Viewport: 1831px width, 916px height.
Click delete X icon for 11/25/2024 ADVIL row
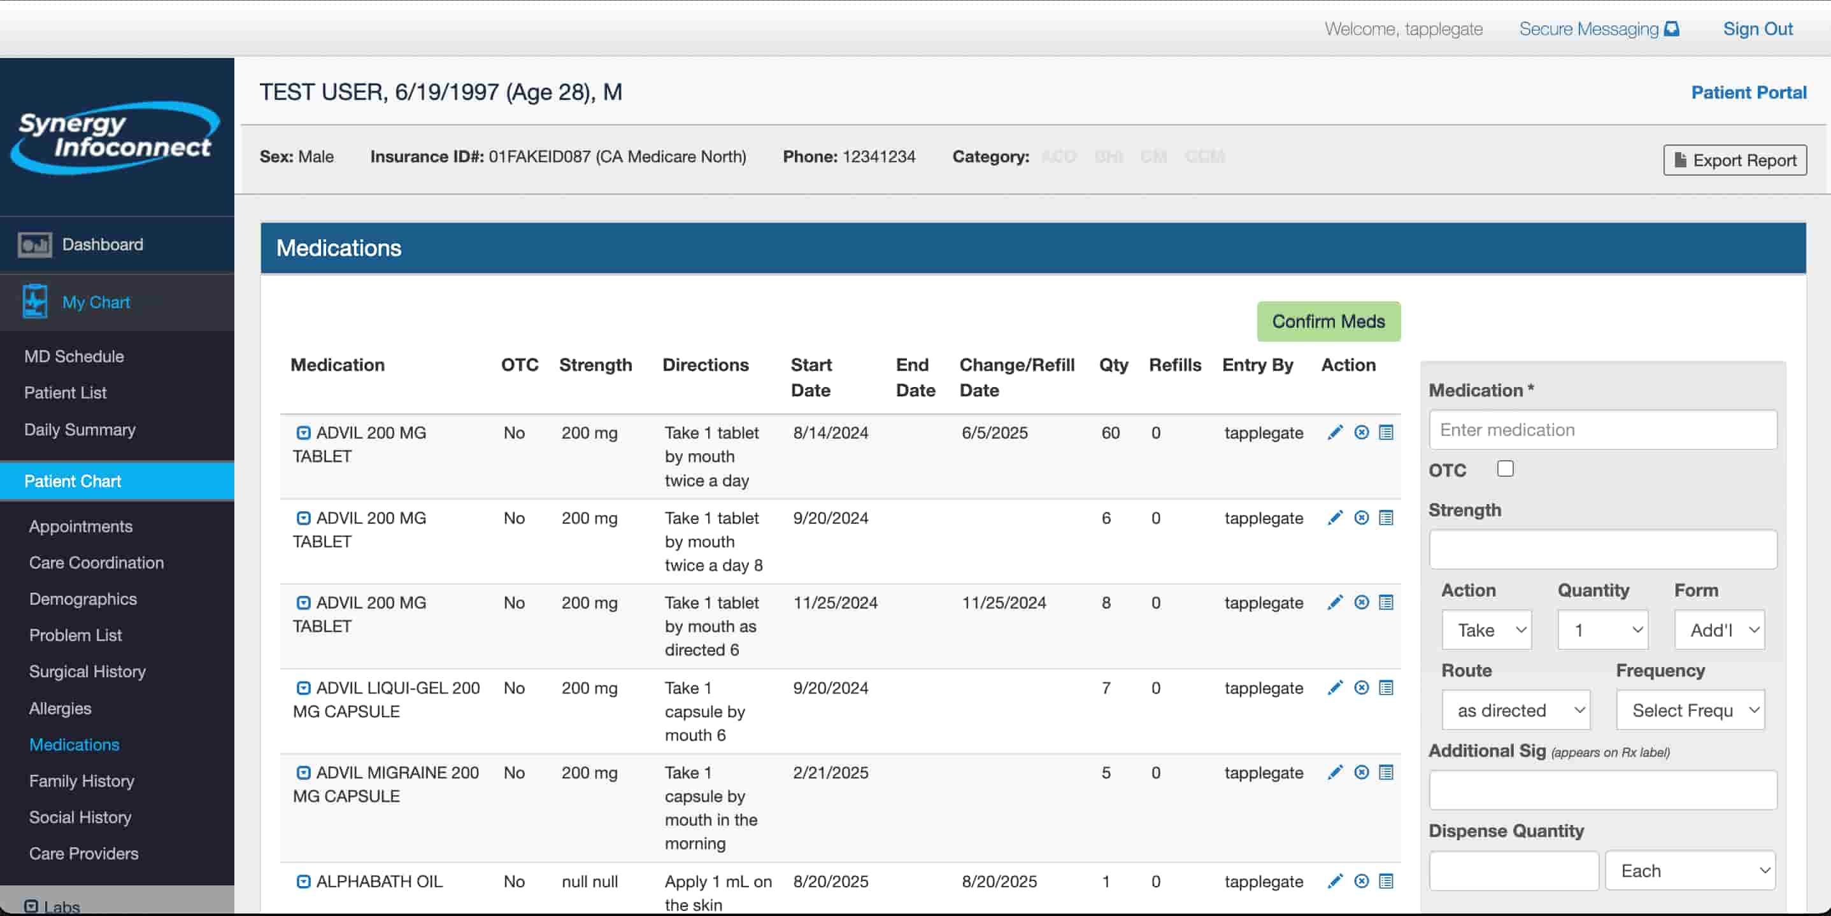pyautogui.click(x=1361, y=603)
